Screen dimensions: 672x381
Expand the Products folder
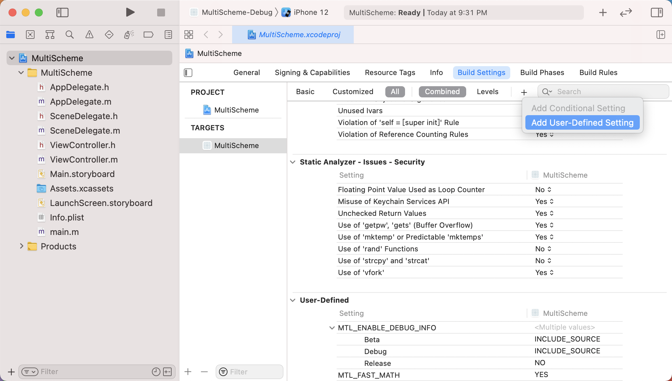tap(21, 246)
